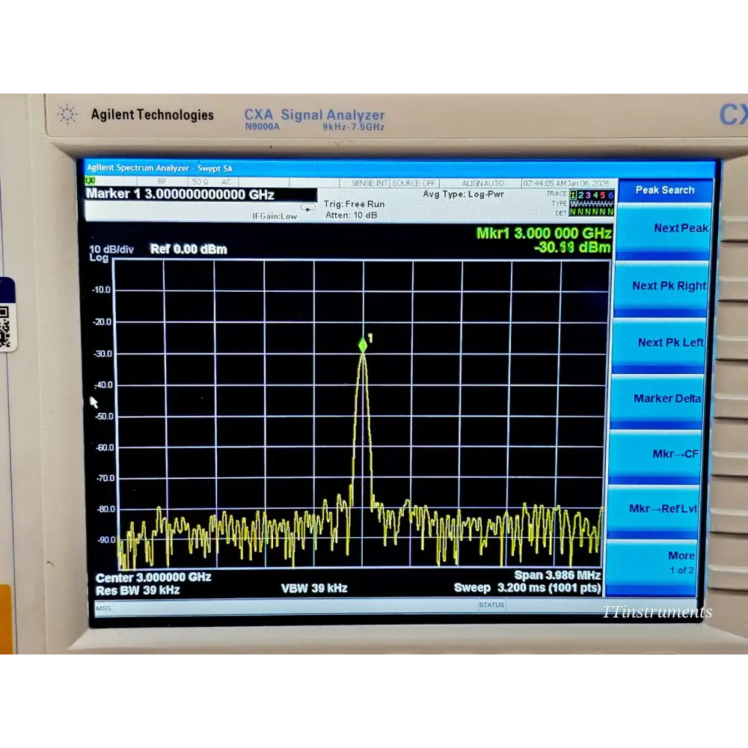Viewport: 748px width, 748px height.
Task: Click the 'AC' coupling status cell
Action: point(226,182)
